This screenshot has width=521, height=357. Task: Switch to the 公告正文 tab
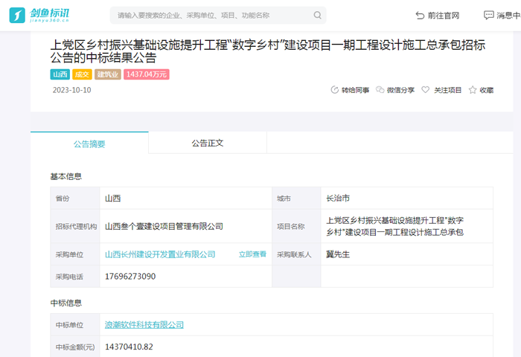point(208,143)
